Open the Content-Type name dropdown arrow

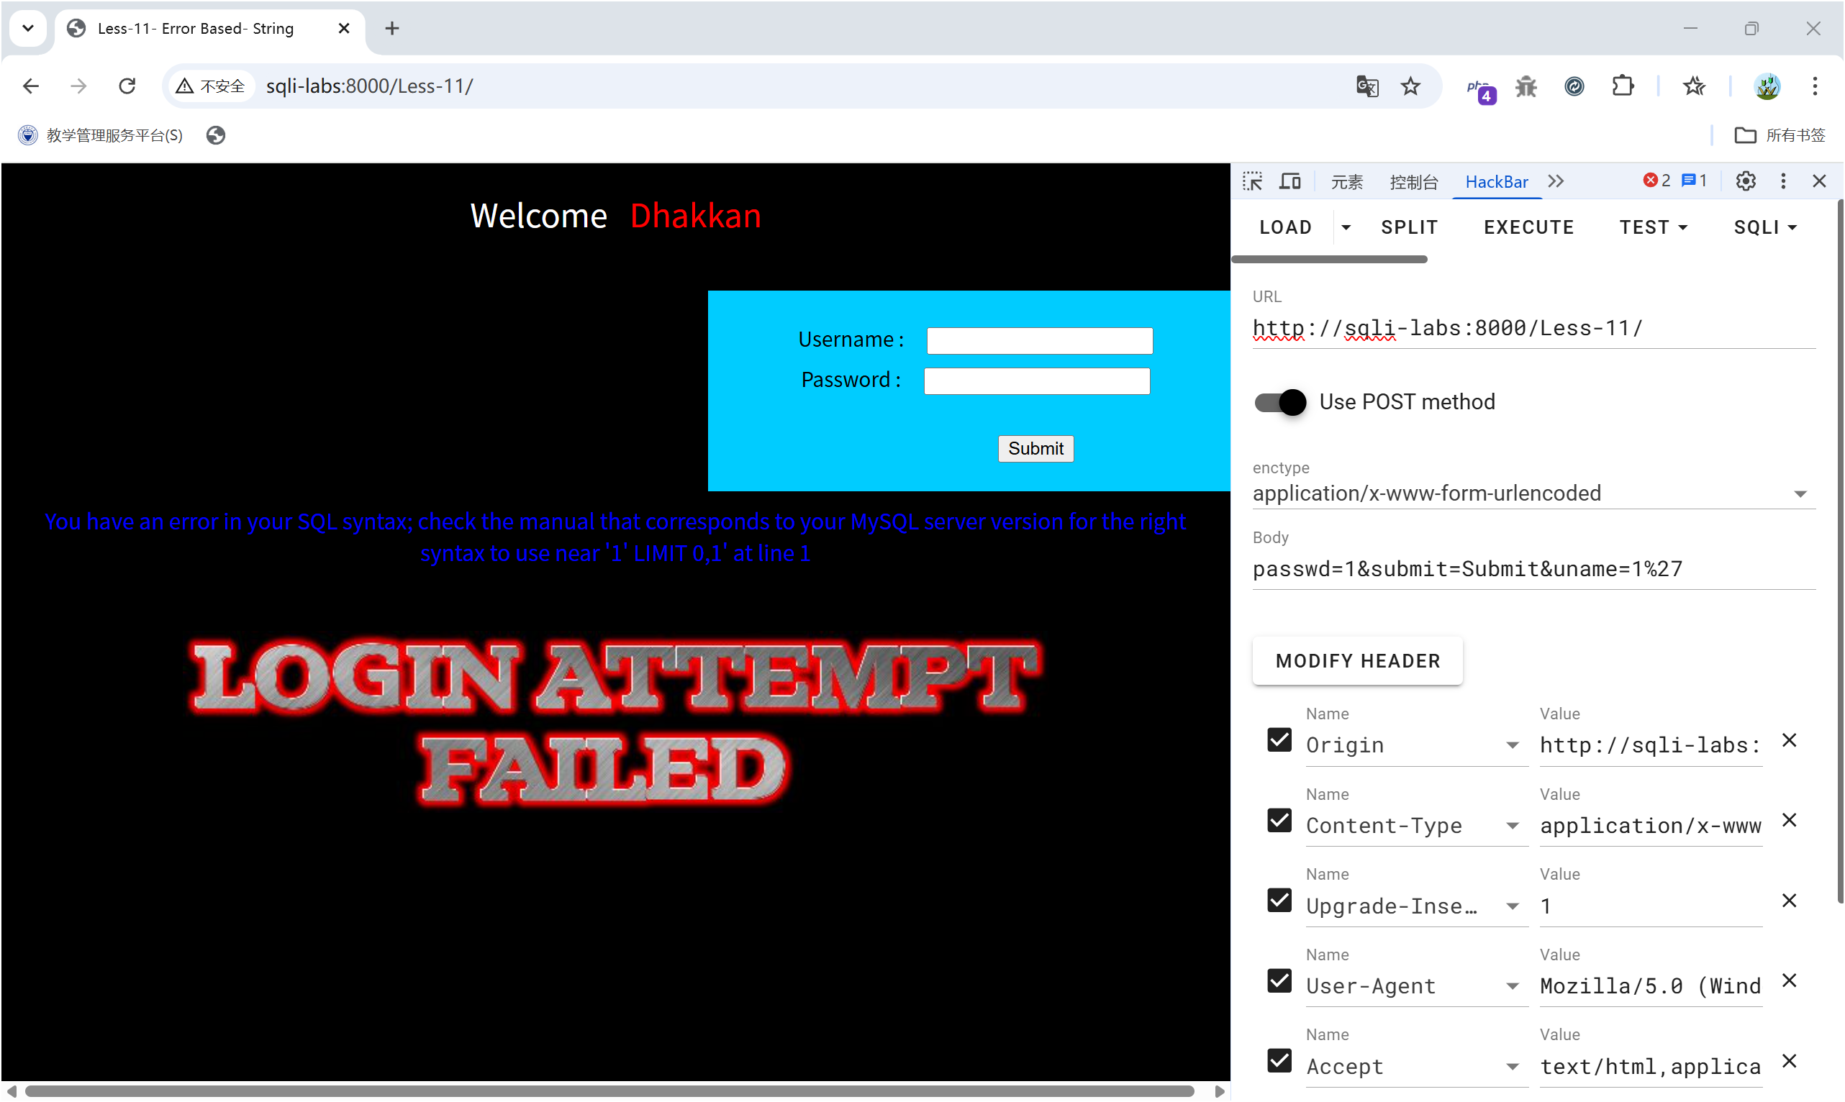1512,826
